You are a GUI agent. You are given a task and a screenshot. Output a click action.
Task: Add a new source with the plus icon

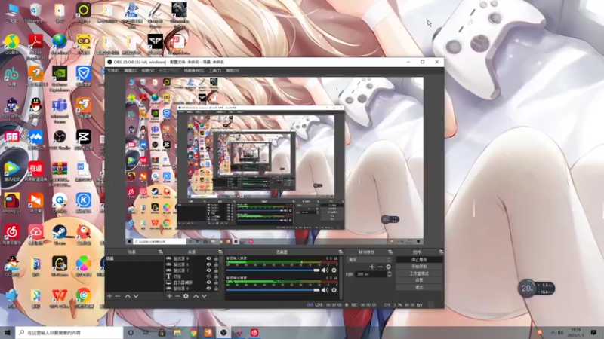click(169, 296)
